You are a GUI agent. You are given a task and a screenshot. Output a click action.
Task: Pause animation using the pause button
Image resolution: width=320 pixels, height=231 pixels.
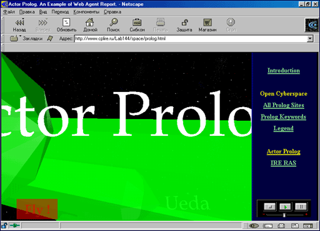[301, 207]
